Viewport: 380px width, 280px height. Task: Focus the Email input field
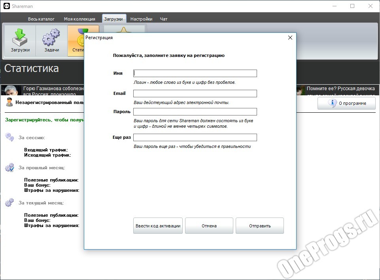click(x=195, y=94)
